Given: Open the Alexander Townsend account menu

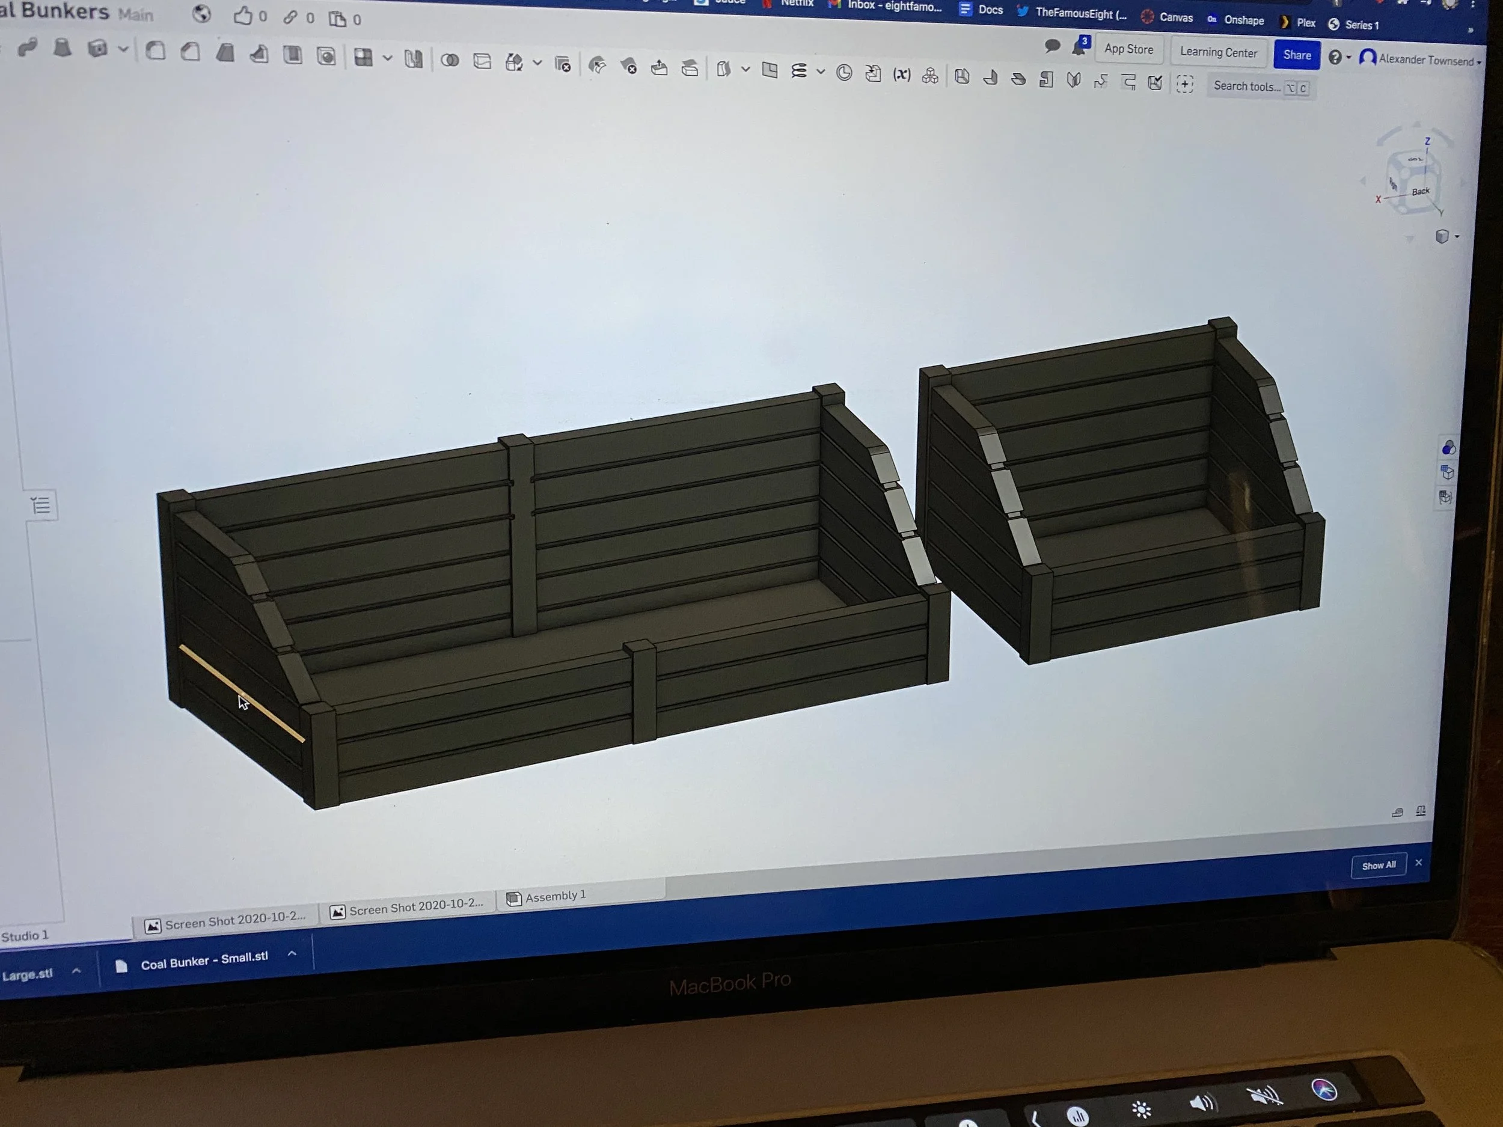Looking at the screenshot, I should pos(1420,60).
